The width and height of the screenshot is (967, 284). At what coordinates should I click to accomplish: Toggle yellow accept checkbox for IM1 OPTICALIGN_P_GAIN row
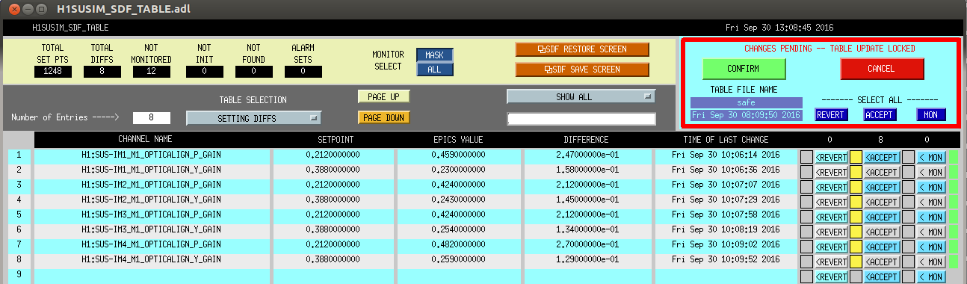pyautogui.click(x=856, y=157)
